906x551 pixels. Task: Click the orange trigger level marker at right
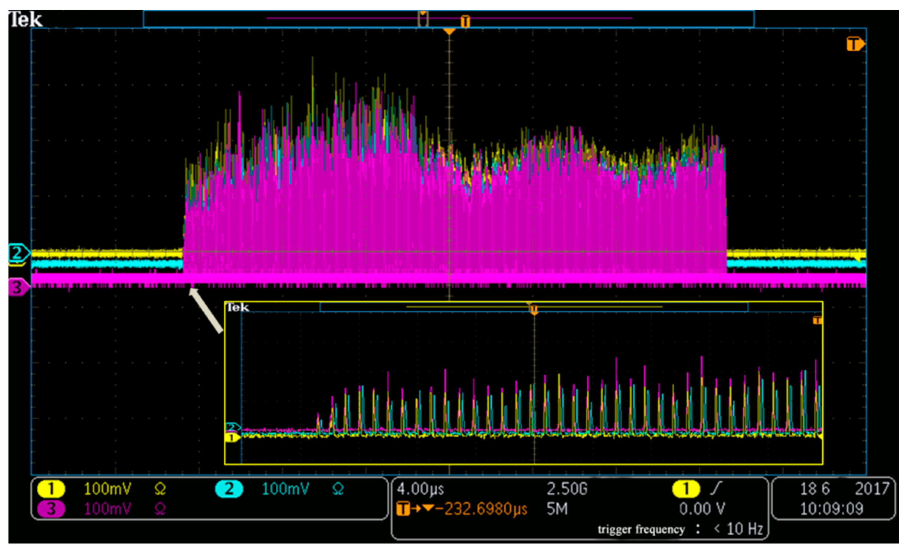coord(855,44)
